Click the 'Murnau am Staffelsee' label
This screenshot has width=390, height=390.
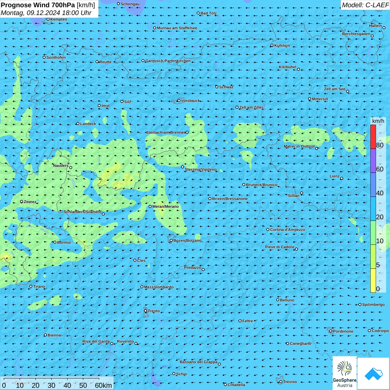point(177,28)
